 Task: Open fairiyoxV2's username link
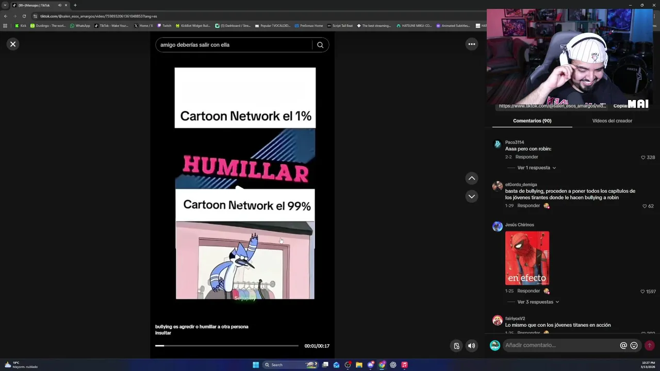pos(515,318)
